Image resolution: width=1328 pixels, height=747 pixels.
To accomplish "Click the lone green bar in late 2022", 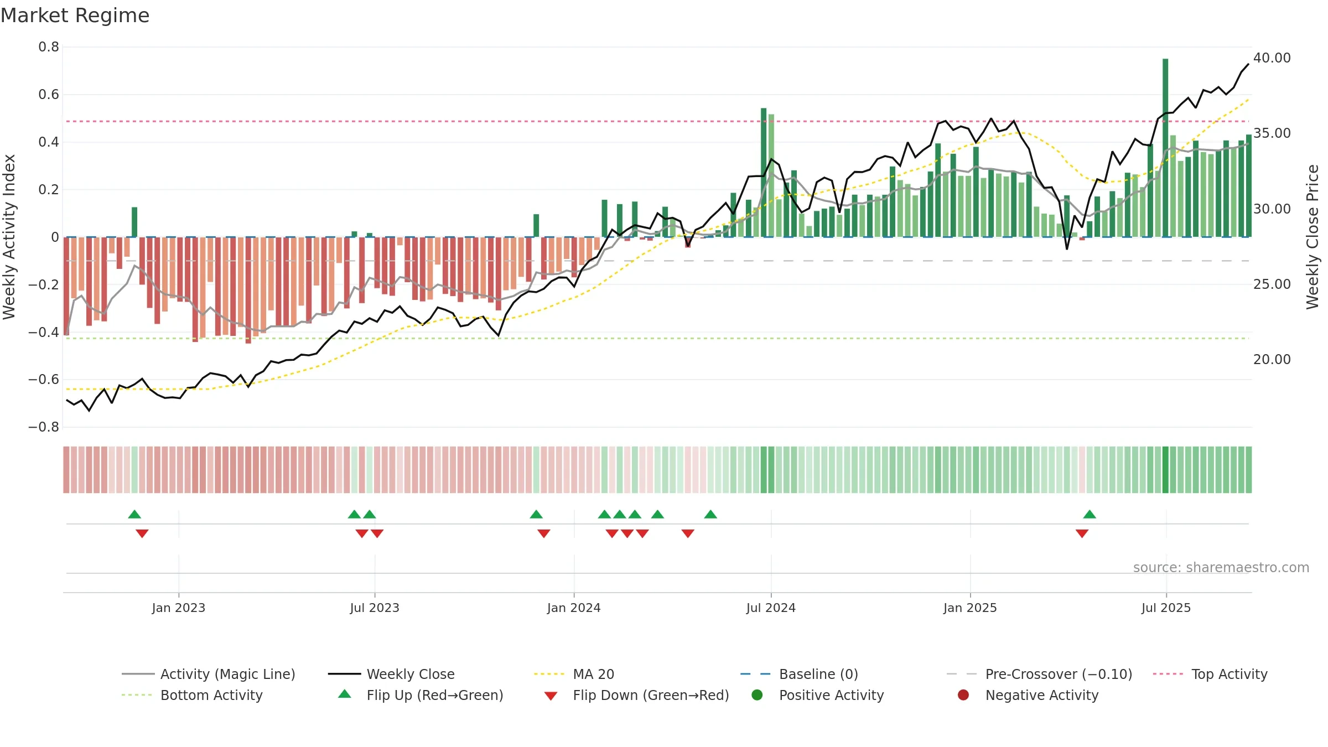I will pyautogui.click(x=134, y=222).
